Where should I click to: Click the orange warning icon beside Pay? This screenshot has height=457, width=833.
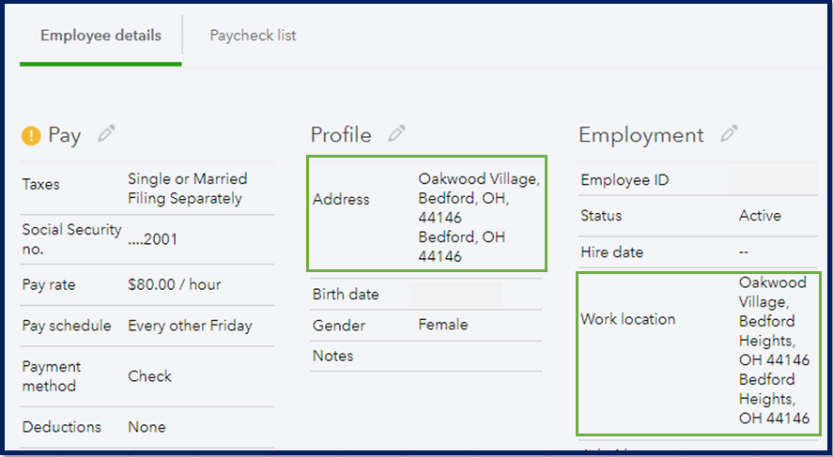[x=31, y=136]
